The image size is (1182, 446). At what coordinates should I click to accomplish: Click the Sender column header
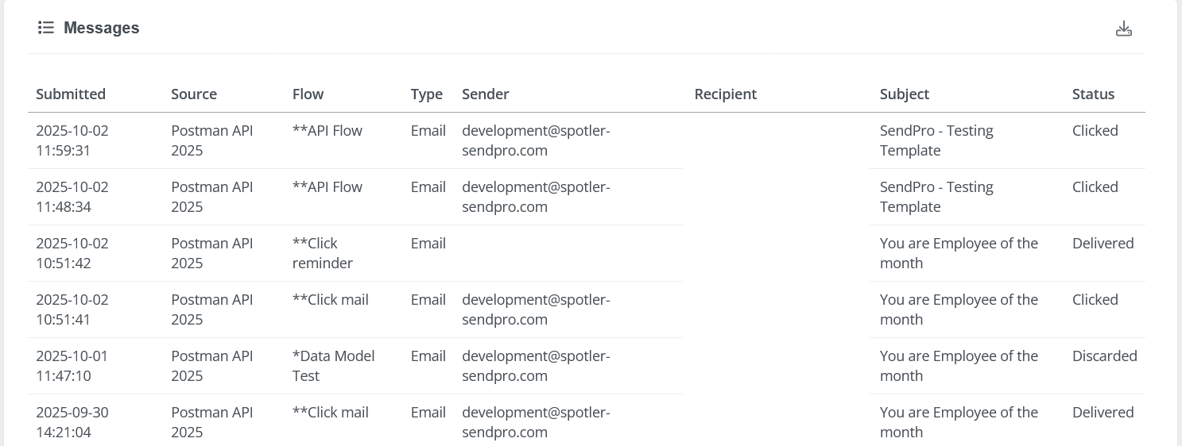point(485,94)
